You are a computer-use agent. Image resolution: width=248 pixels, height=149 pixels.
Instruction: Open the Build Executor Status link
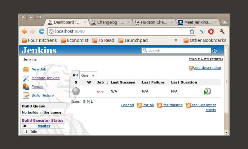tap(43, 120)
